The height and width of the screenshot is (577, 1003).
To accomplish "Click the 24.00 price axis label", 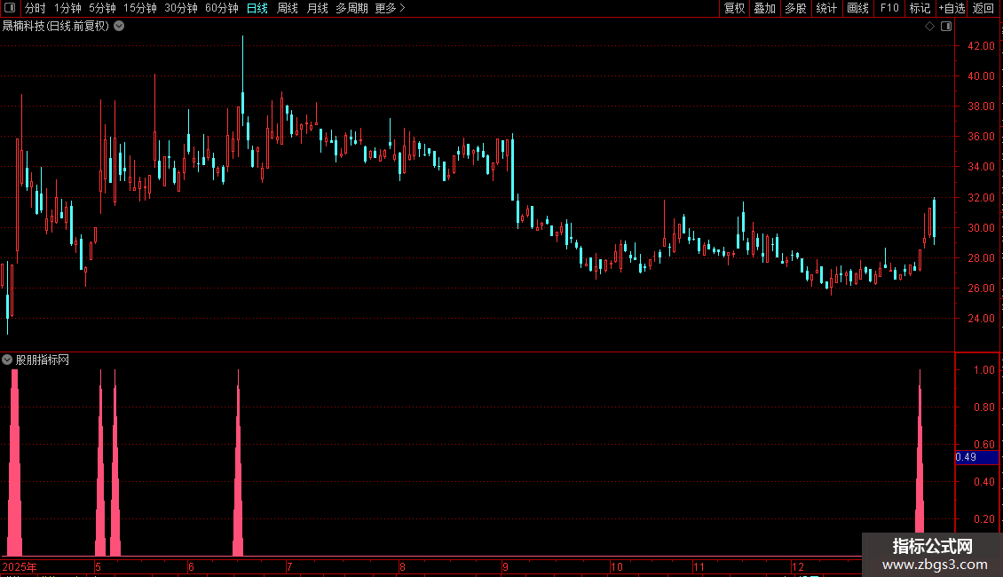I will pos(981,319).
